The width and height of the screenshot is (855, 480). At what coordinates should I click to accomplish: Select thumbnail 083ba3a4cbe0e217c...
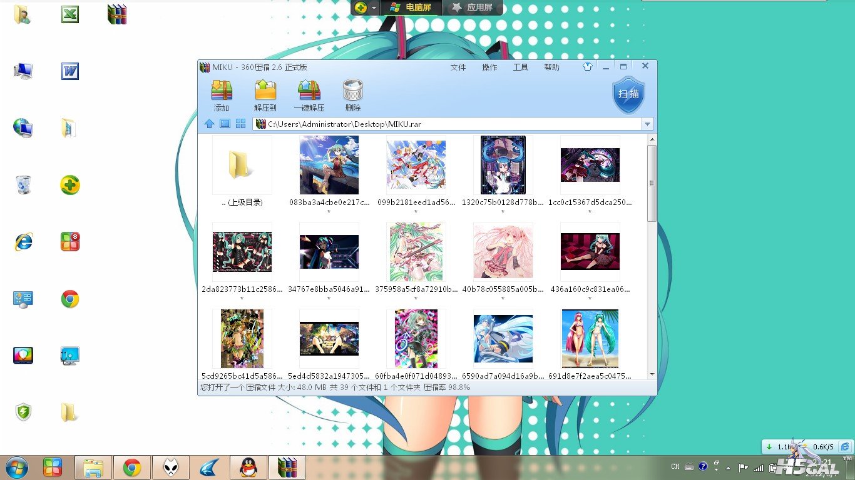[x=329, y=165]
